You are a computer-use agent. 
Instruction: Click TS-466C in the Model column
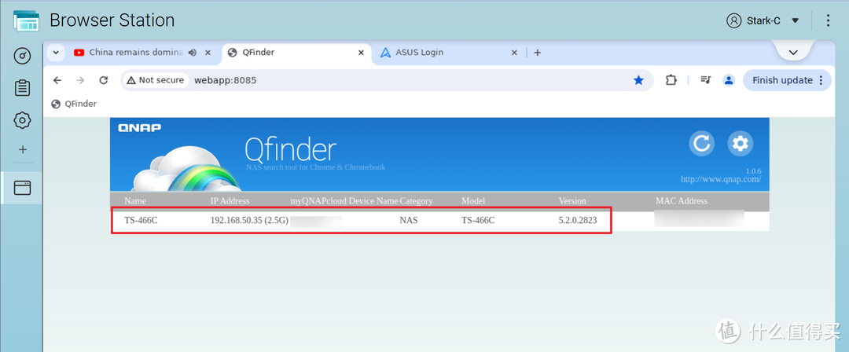(x=478, y=221)
